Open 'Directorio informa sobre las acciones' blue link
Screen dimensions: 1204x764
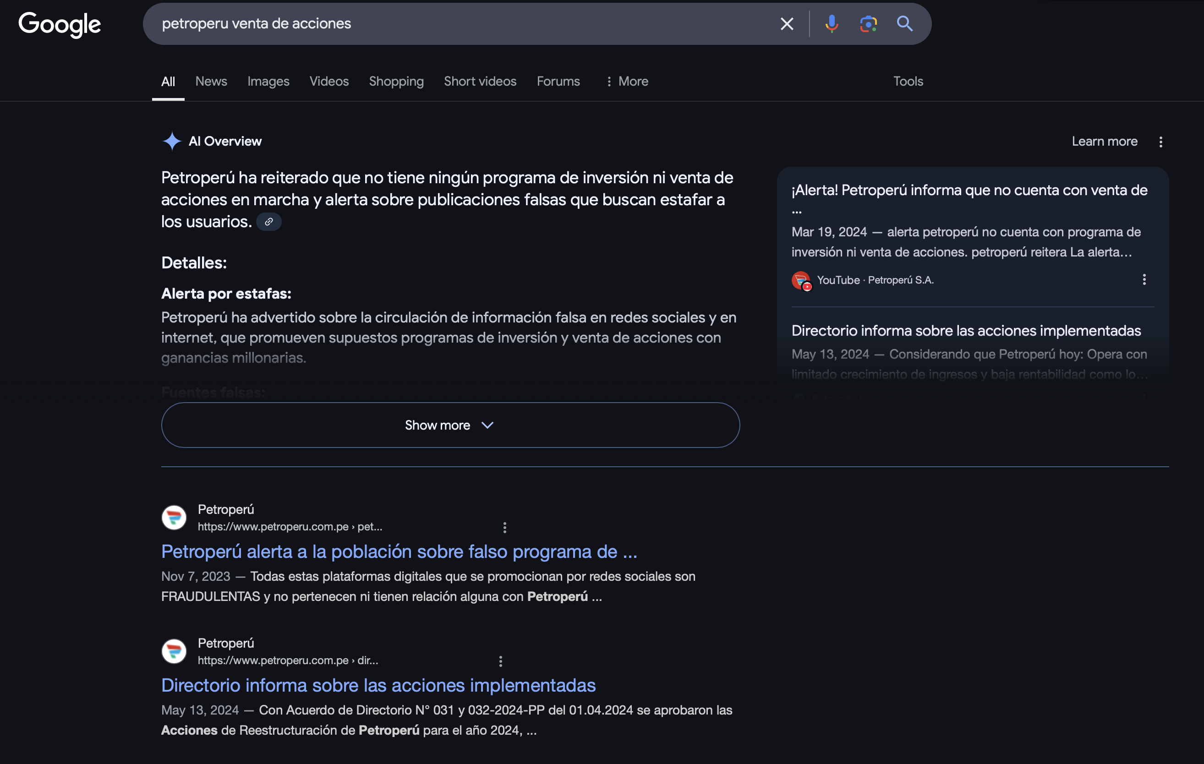pyautogui.click(x=378, y=685)
